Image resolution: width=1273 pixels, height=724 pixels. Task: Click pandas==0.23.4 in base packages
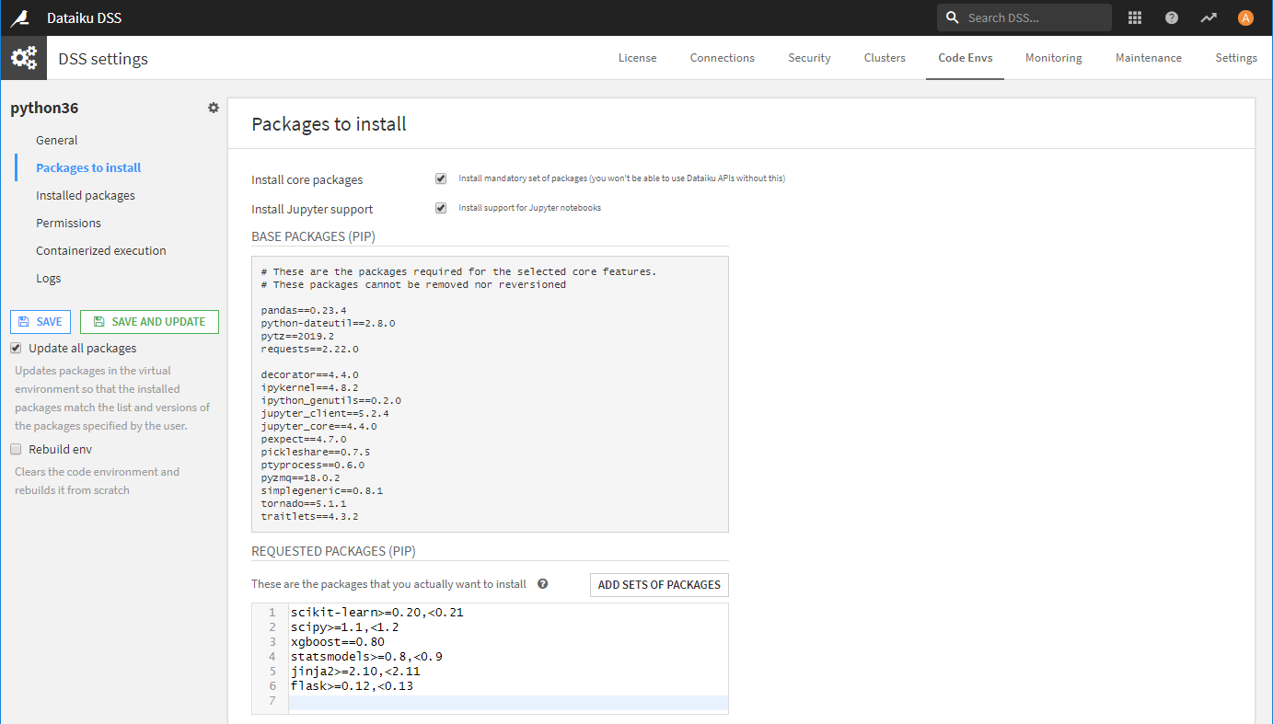pos(304,310)
